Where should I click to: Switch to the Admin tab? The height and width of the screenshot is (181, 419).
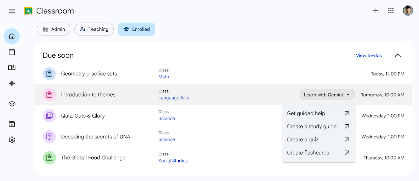pyautogui.click(x=54, y=29)
